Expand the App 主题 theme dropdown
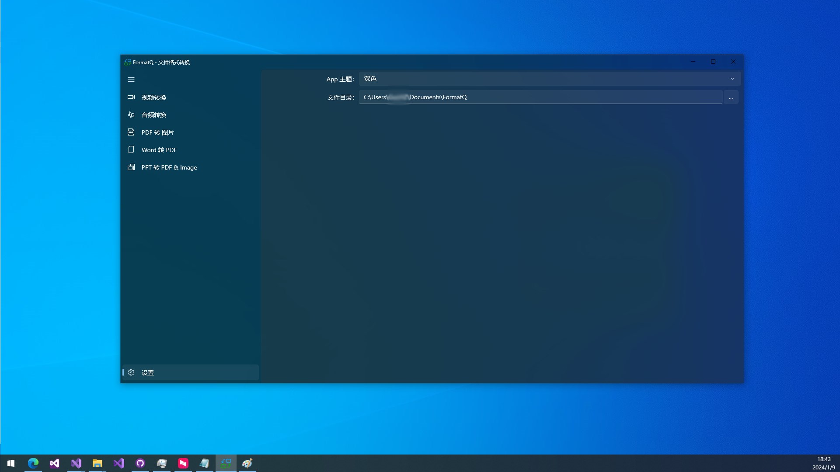 [x=542, y=79]
